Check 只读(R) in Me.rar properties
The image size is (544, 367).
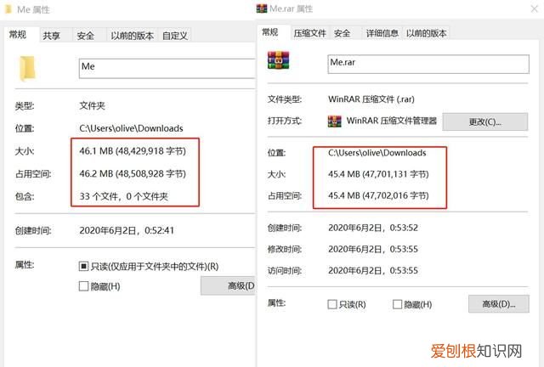(332, 305)
